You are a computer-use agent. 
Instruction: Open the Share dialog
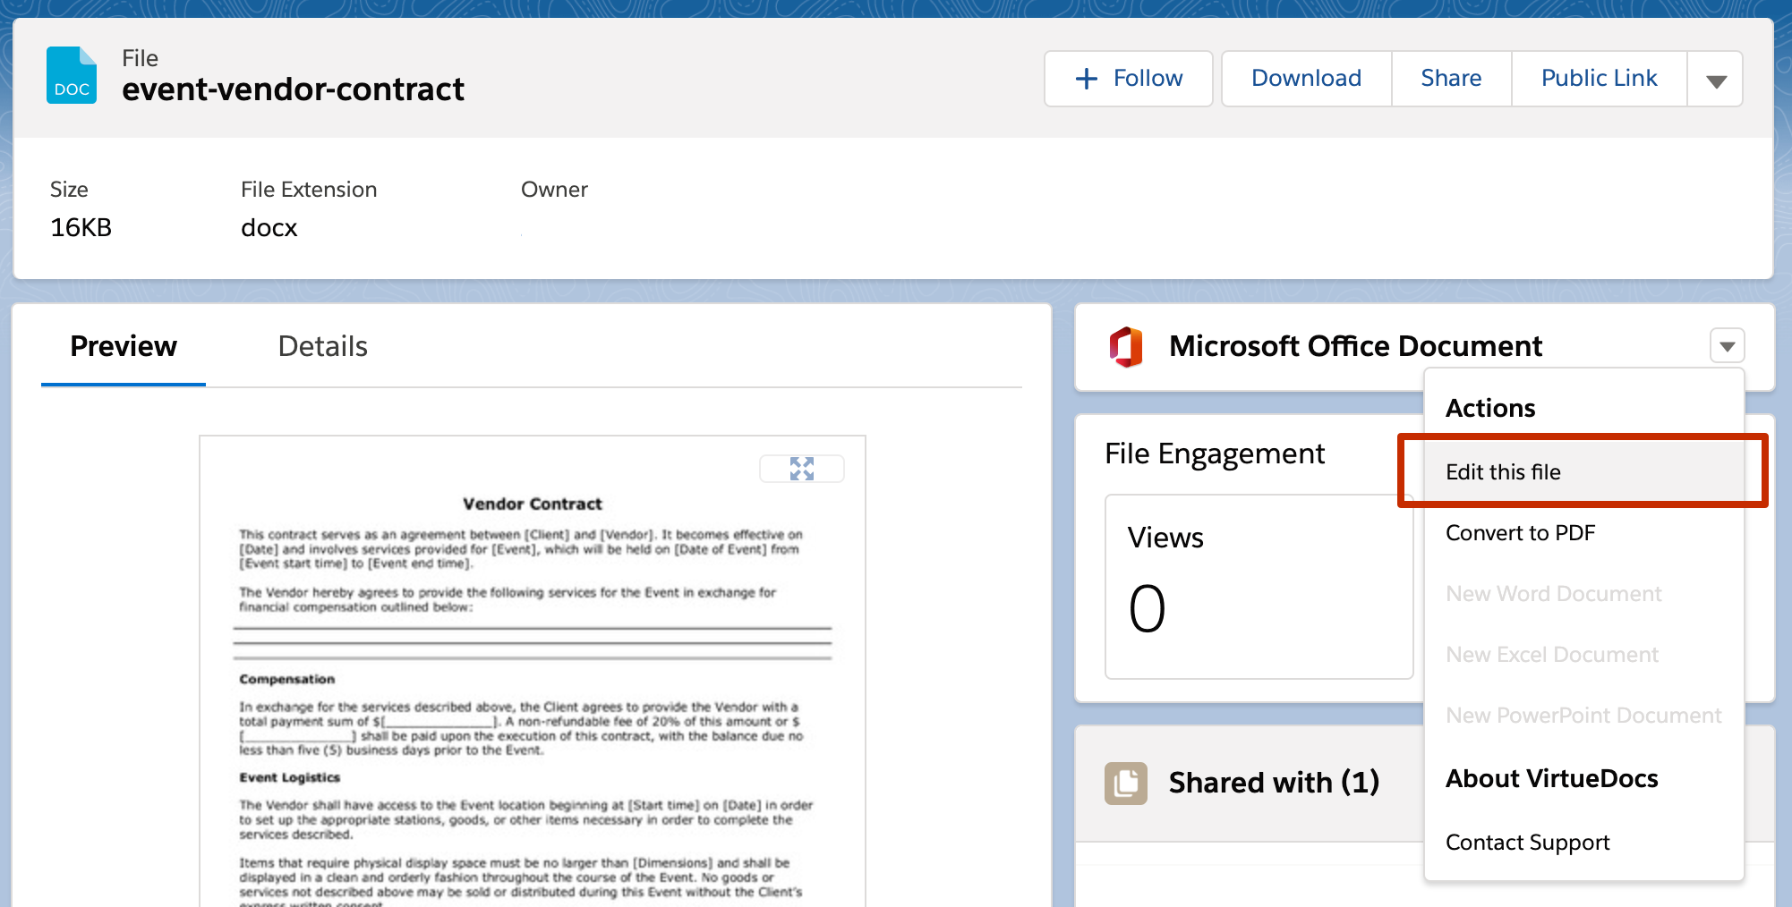(x=1450, y=79)
